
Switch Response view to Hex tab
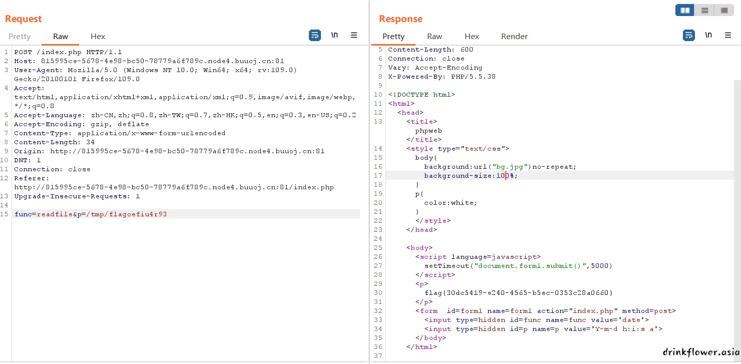[x=472, y=37]
